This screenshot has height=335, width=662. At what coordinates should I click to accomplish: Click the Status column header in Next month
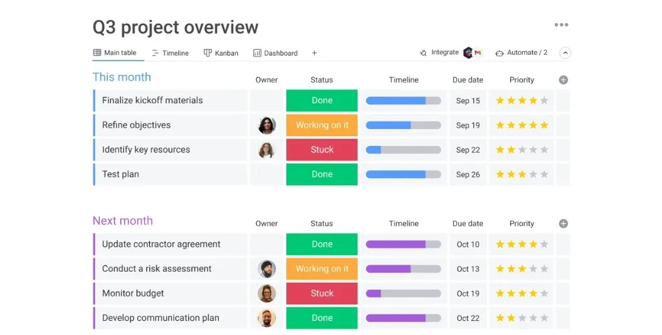(x=322, y=224)
